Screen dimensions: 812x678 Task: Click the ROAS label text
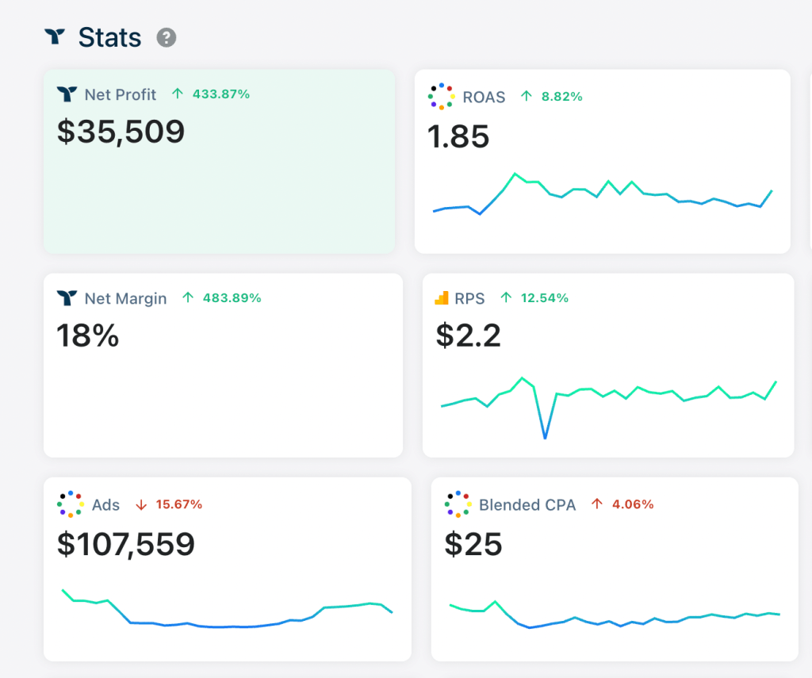pyautogui.click(x=484, y=97)
